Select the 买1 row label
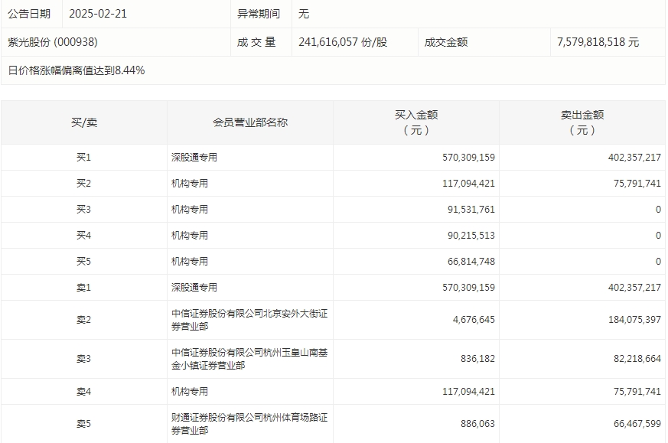Viewport: 668px width, 443px height. [84, 157]
